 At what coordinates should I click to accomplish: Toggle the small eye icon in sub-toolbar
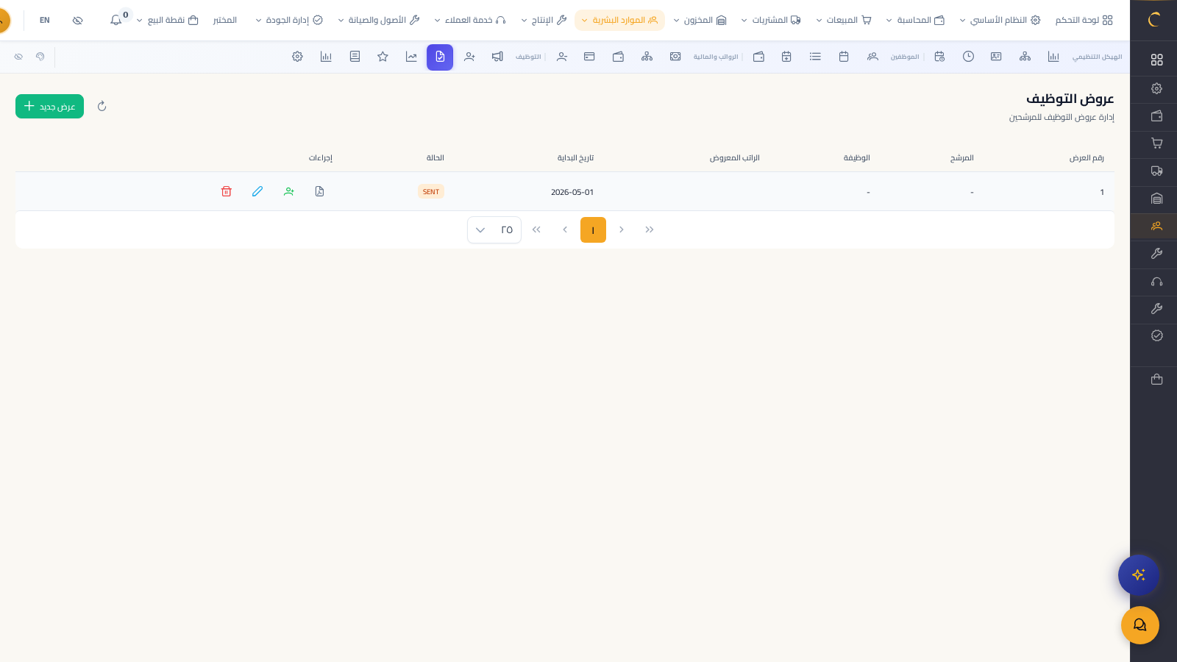(x=18, y=57)
